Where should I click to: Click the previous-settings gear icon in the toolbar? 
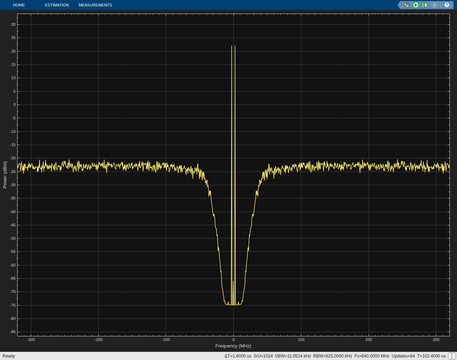click(x=407, y=5)
